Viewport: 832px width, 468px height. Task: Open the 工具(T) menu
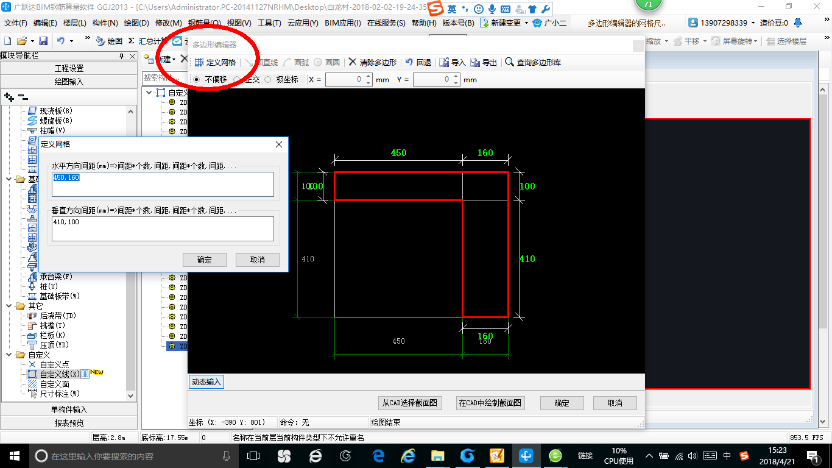(269, 23)
